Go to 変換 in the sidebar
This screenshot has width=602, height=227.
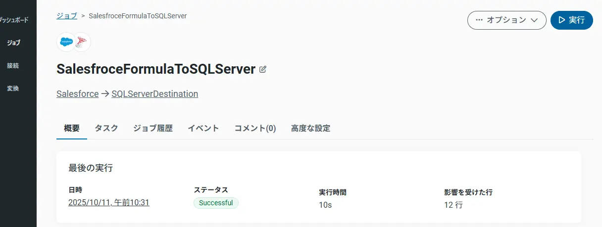pyautogui.click(x=13, y=89)
